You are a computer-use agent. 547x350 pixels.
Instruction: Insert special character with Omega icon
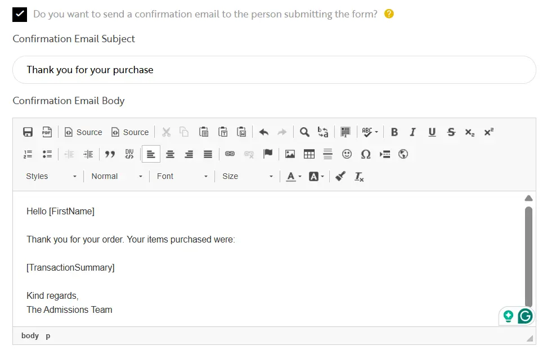tap(366, 154)
